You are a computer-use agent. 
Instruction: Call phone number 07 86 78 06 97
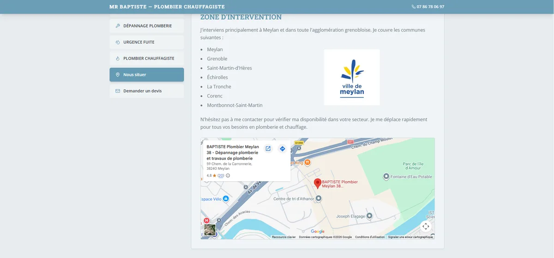[428, 7]
